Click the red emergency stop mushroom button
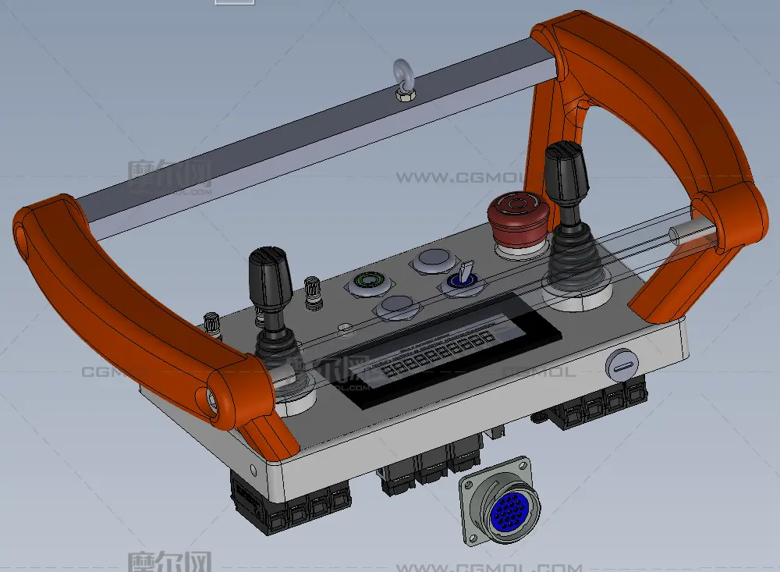Screen dimensions: 780x572 (x=515, y=215)
